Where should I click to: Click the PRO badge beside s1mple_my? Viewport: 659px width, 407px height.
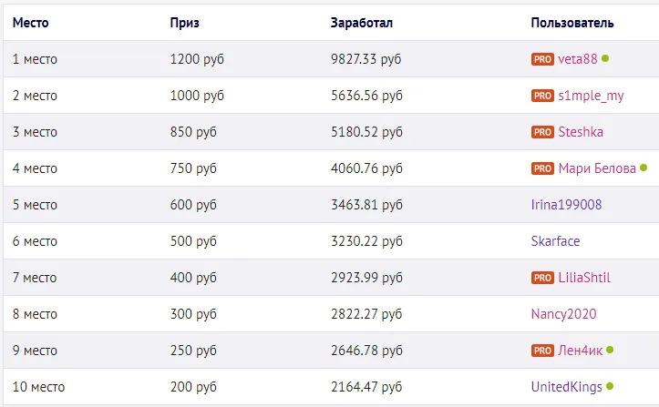point(542,96)
